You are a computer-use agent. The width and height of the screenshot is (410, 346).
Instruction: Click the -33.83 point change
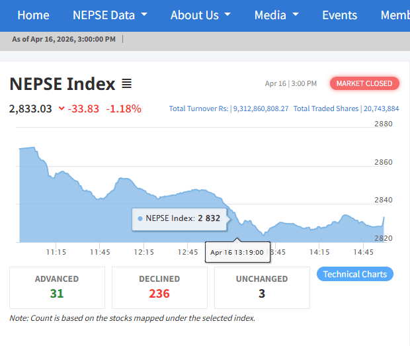coord(83,108)
